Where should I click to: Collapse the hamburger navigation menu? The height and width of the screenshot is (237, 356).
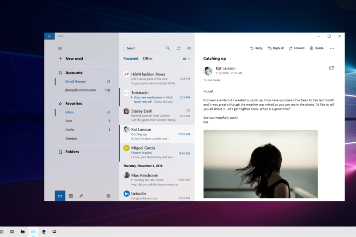pyautogui.click(x=60, y=48)
